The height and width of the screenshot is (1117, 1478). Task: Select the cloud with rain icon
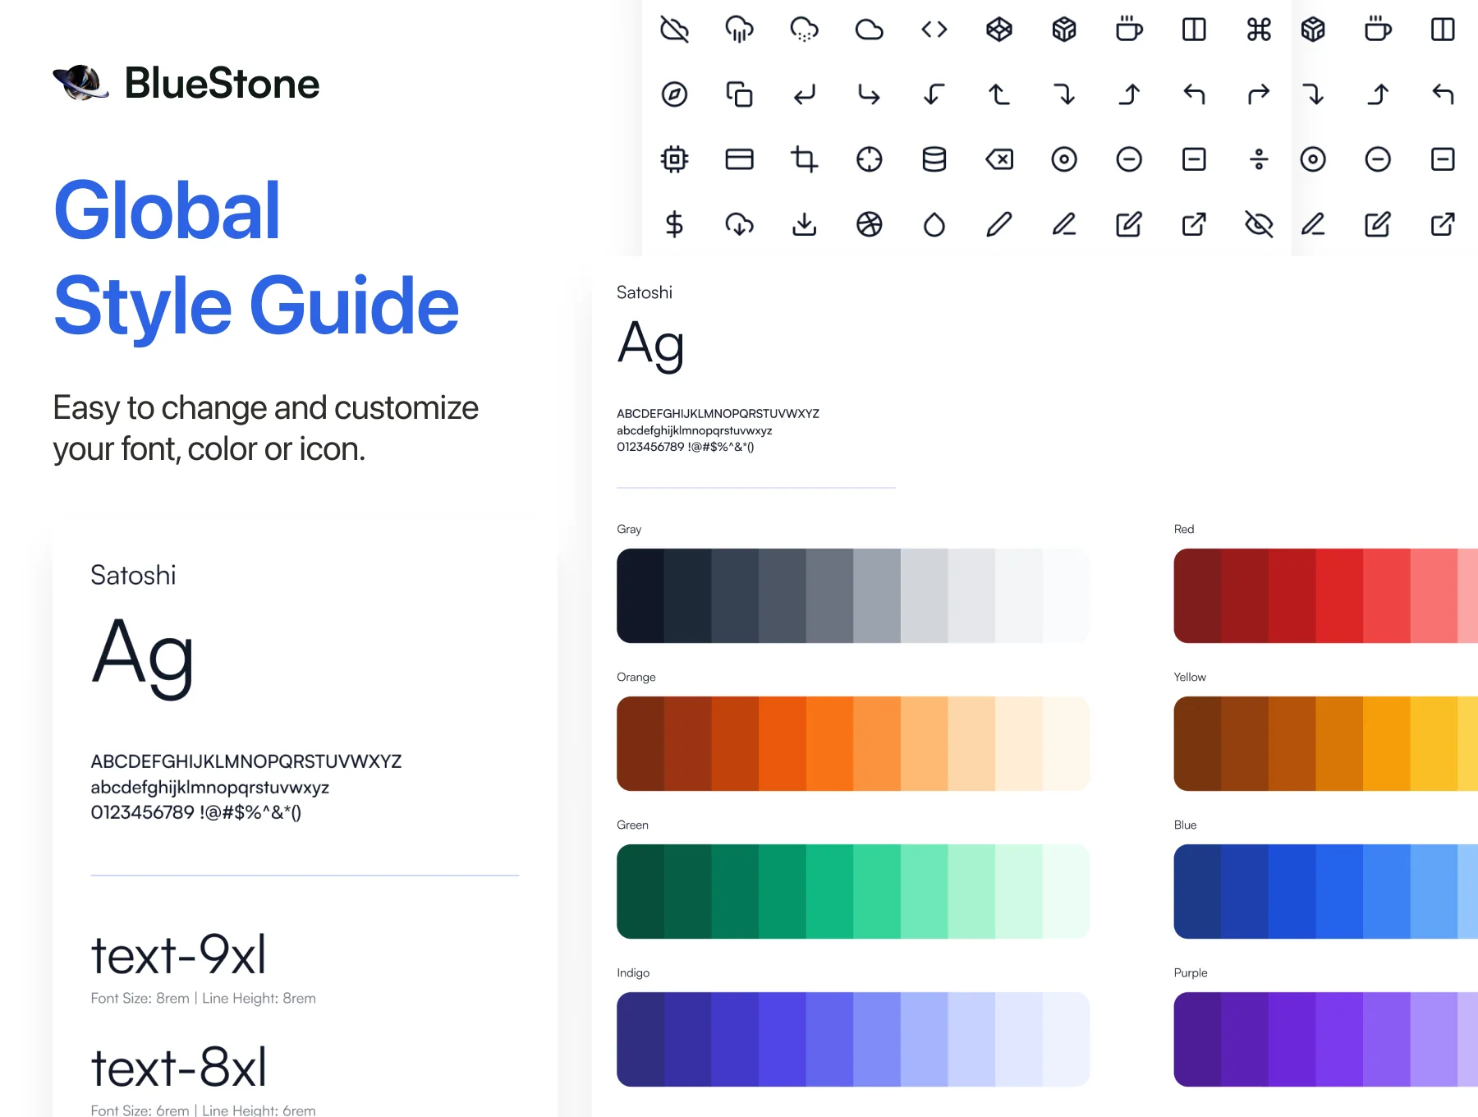coord(739,30)
